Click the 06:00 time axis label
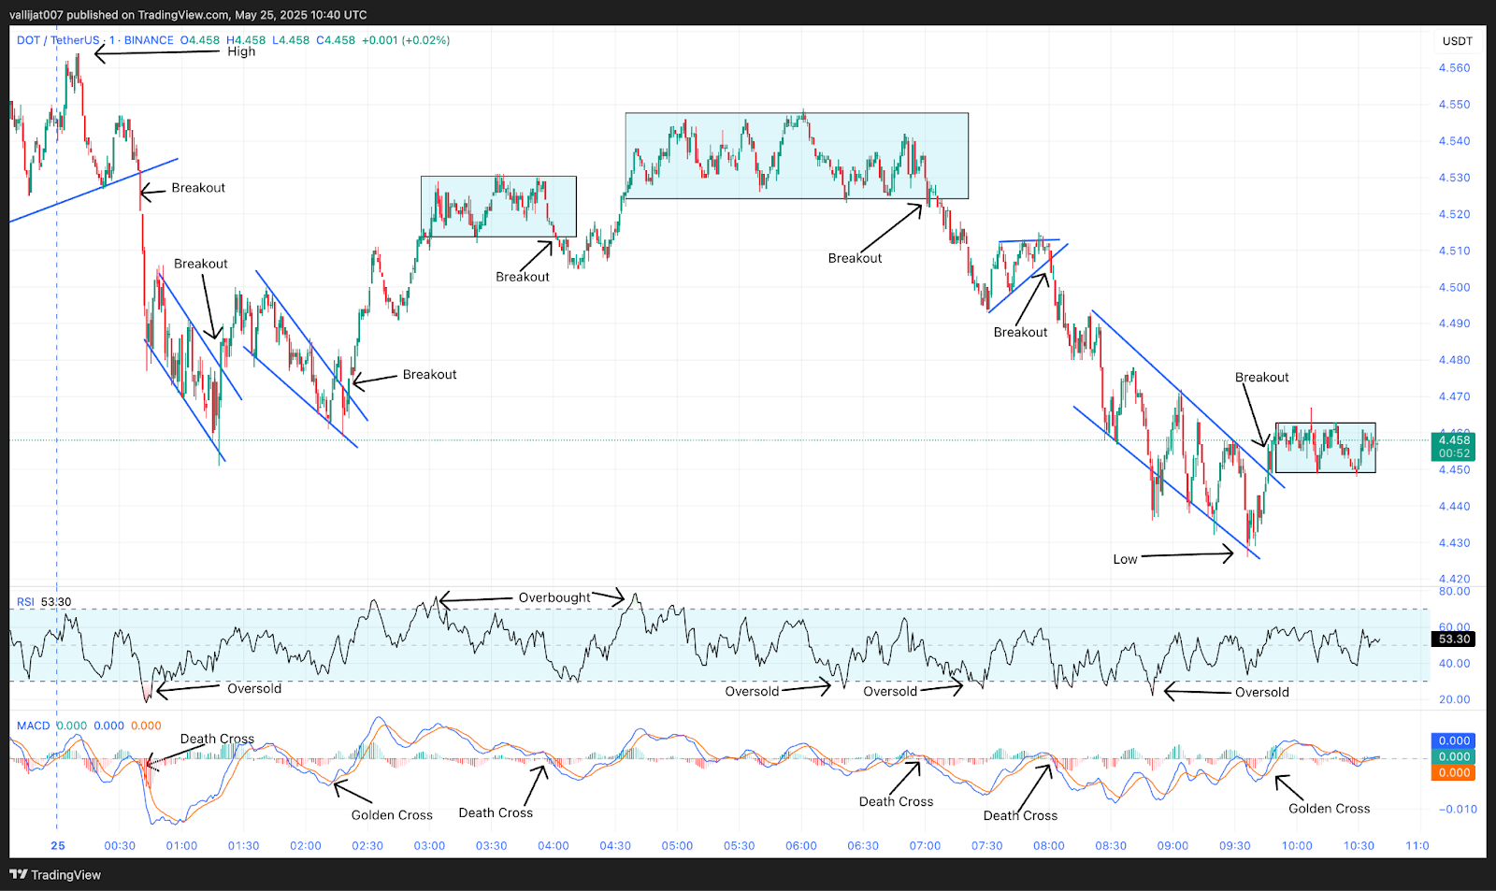The width and height of the screenshot is (1496, 891). click(801, 845)
